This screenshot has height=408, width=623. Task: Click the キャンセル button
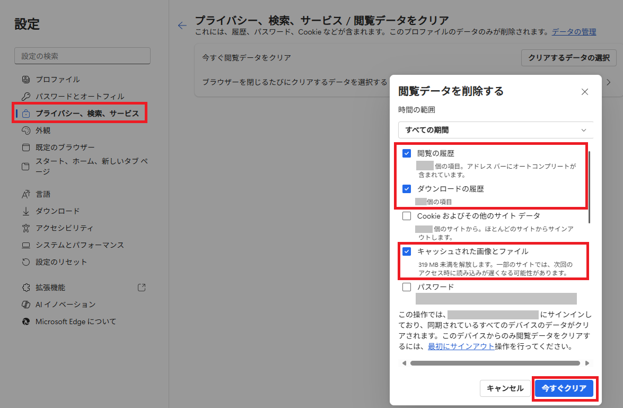pyautogui.click(x=505, y=388)
